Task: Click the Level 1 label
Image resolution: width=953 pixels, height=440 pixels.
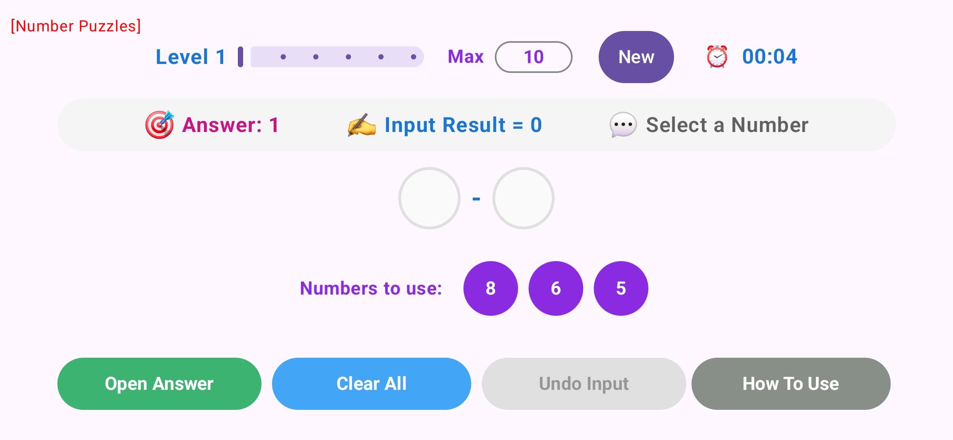Action: tap(191, 57)
